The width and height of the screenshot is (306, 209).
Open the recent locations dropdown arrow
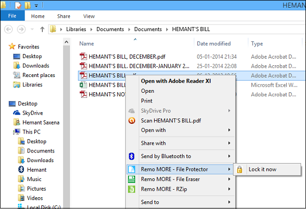click(x=32, y=29)
